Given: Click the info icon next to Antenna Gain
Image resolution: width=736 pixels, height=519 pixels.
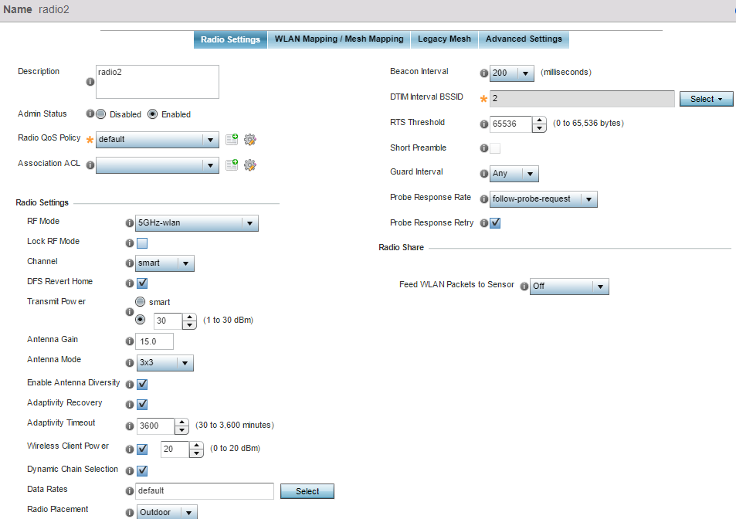Looking at the screenshot, I should [x=129, y=341].
